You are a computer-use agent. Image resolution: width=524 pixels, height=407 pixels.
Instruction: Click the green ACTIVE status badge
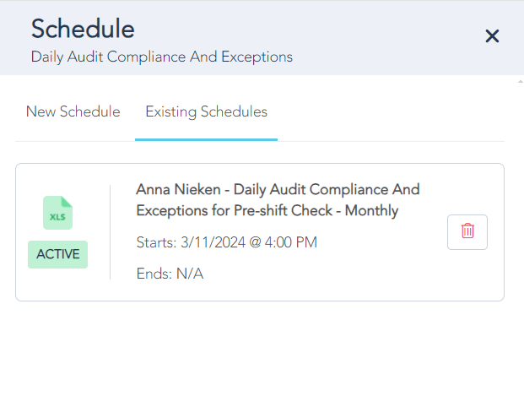coord(57,254)
